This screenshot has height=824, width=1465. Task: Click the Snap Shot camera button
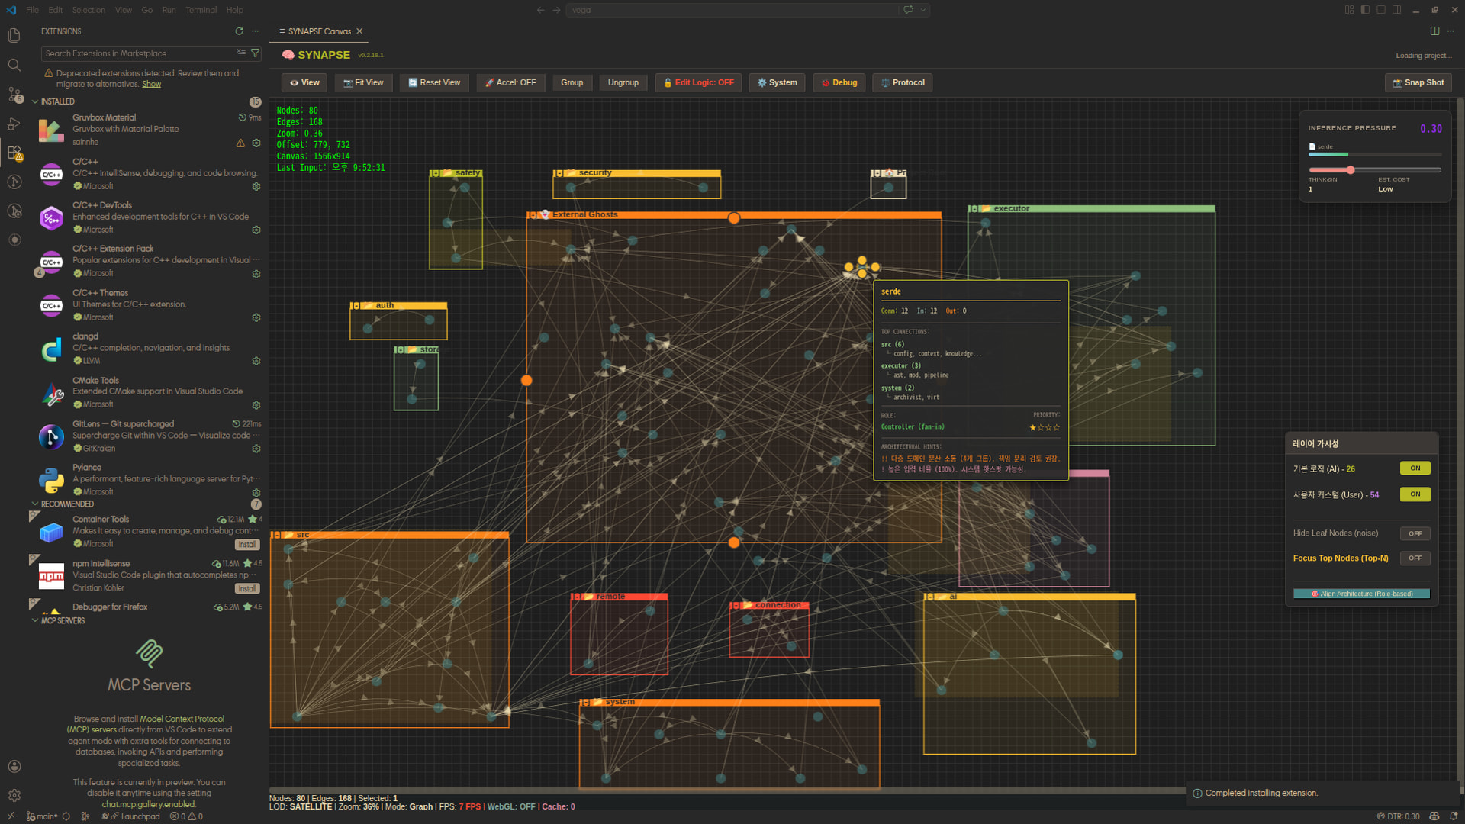click(x=1418, y=82)
